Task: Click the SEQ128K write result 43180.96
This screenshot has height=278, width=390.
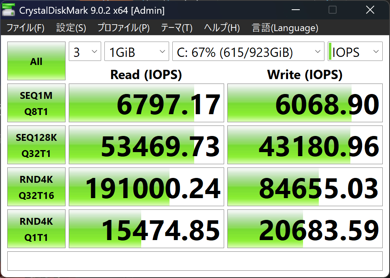Action: [x=305, y=145]
